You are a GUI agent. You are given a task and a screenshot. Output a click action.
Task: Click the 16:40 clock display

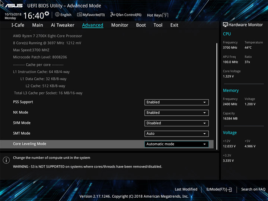coord(33,16)
